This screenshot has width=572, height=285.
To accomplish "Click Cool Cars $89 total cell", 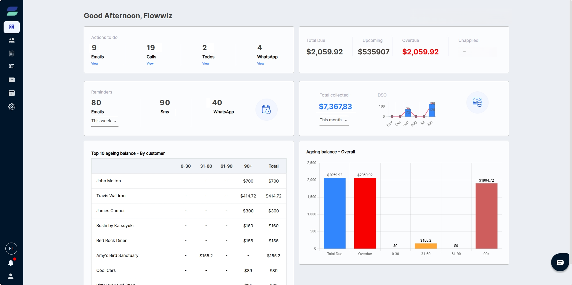I will tap(273, 271).
